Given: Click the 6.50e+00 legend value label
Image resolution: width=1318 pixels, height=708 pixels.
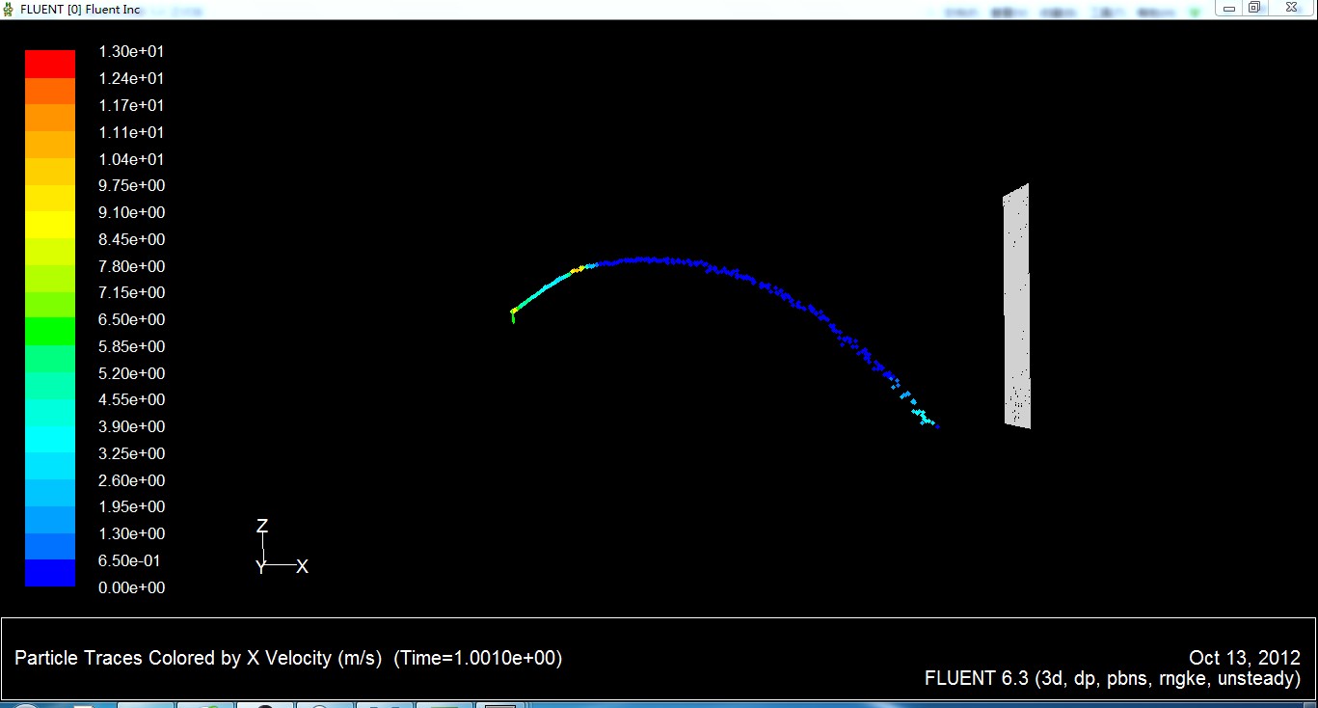Looking at the screenshot, I should pyautogui.click(x=131, y=319).
